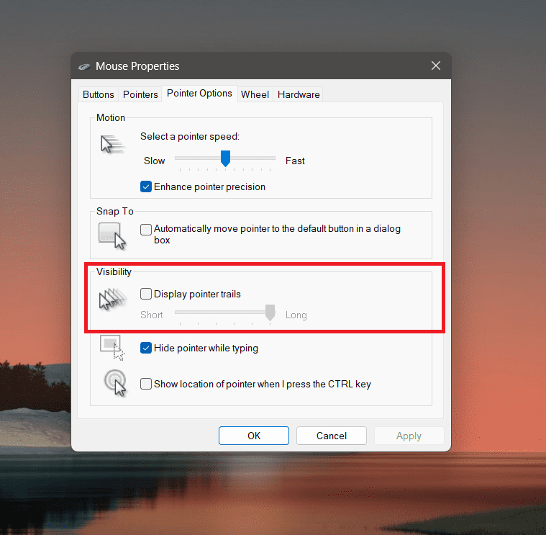The width and height of the screenshot is (546, 535).
Task: Enable show pointer location with CTRL key
Action: (146, 384)
